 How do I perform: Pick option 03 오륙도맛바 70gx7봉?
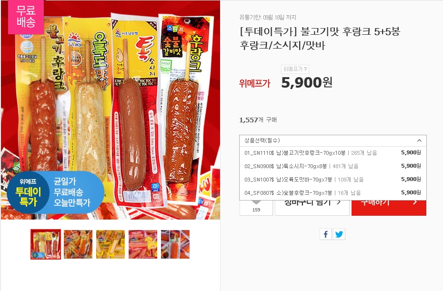point(333,180)
